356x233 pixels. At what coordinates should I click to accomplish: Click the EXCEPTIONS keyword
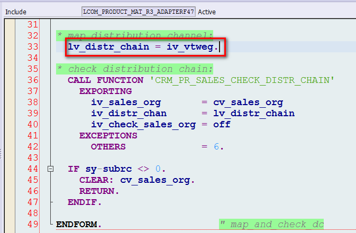tap(108, 136)
